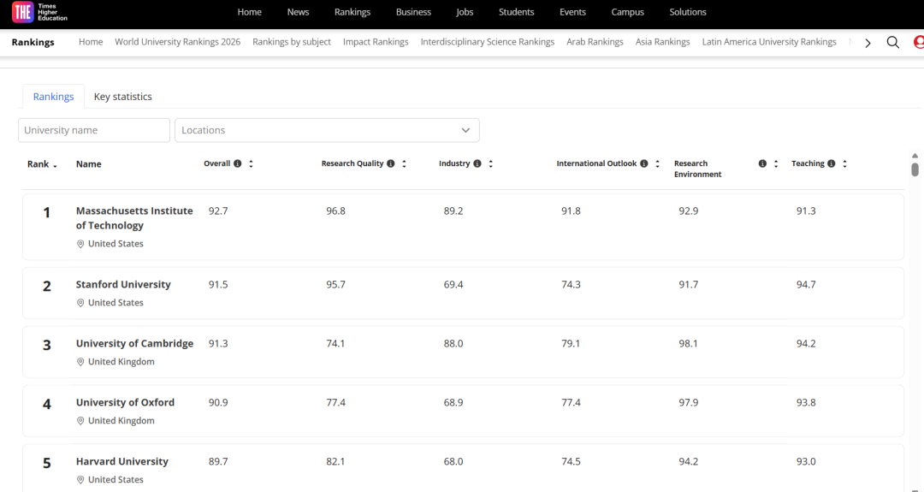This screenshot has width=924, height=492.
Task: Sort by Research Environment using sort arrows
Action: click(776, 163)
